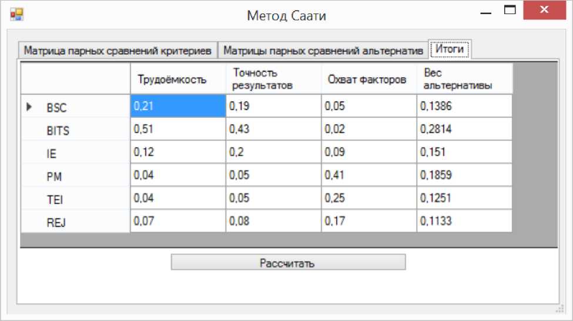Select the Итоги tab
573x321 pixels.
(450, 49)
